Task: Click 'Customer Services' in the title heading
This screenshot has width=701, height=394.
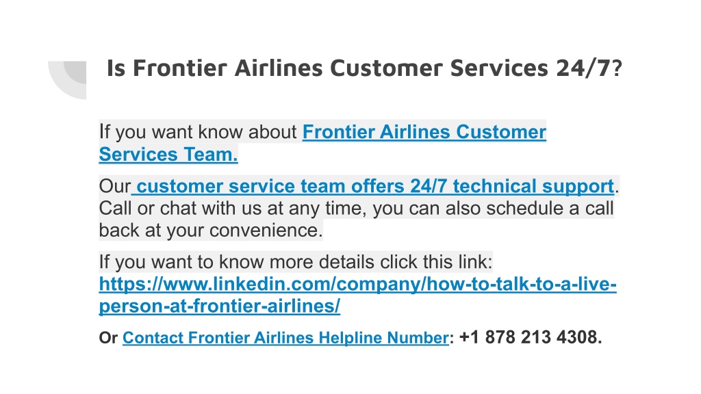Action: [439, 68]
